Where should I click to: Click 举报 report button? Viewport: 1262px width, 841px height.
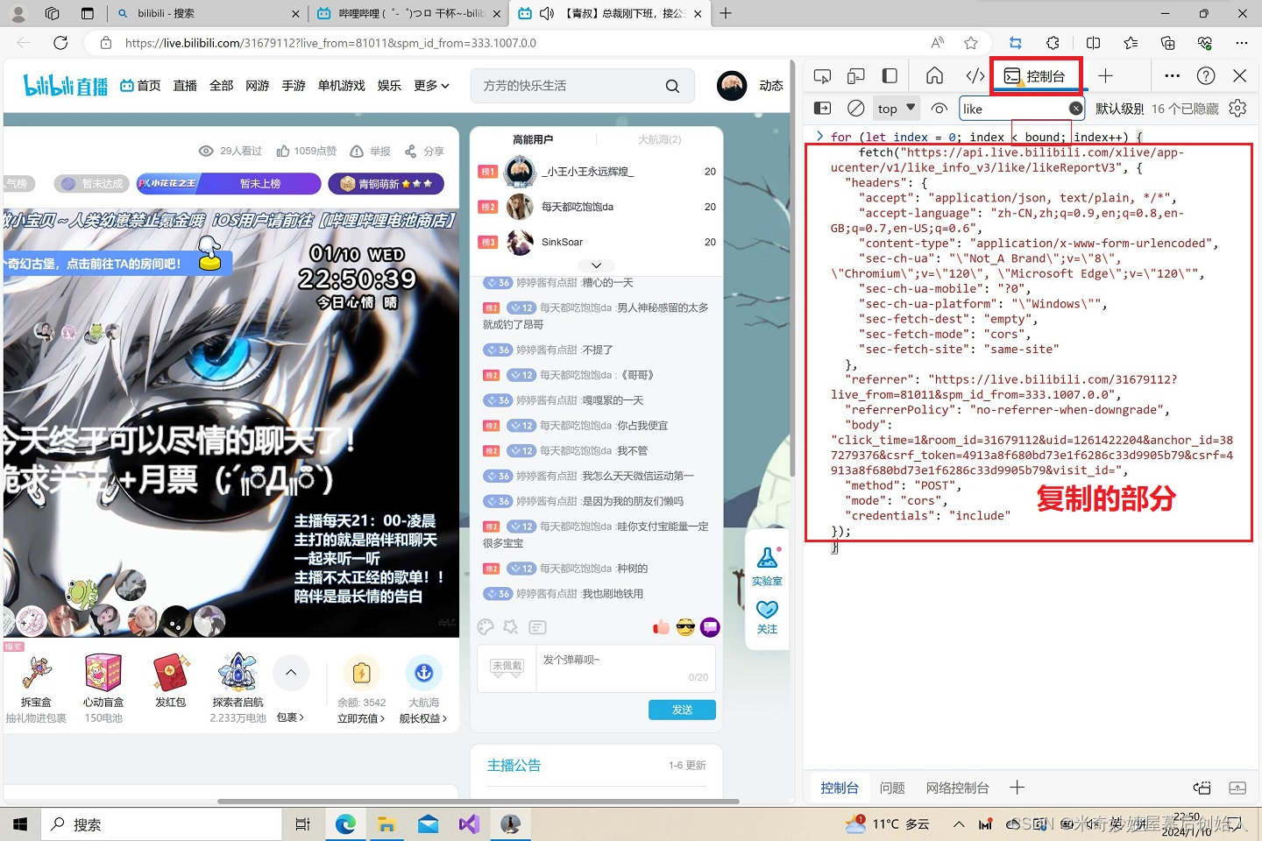tap(371, 151)
